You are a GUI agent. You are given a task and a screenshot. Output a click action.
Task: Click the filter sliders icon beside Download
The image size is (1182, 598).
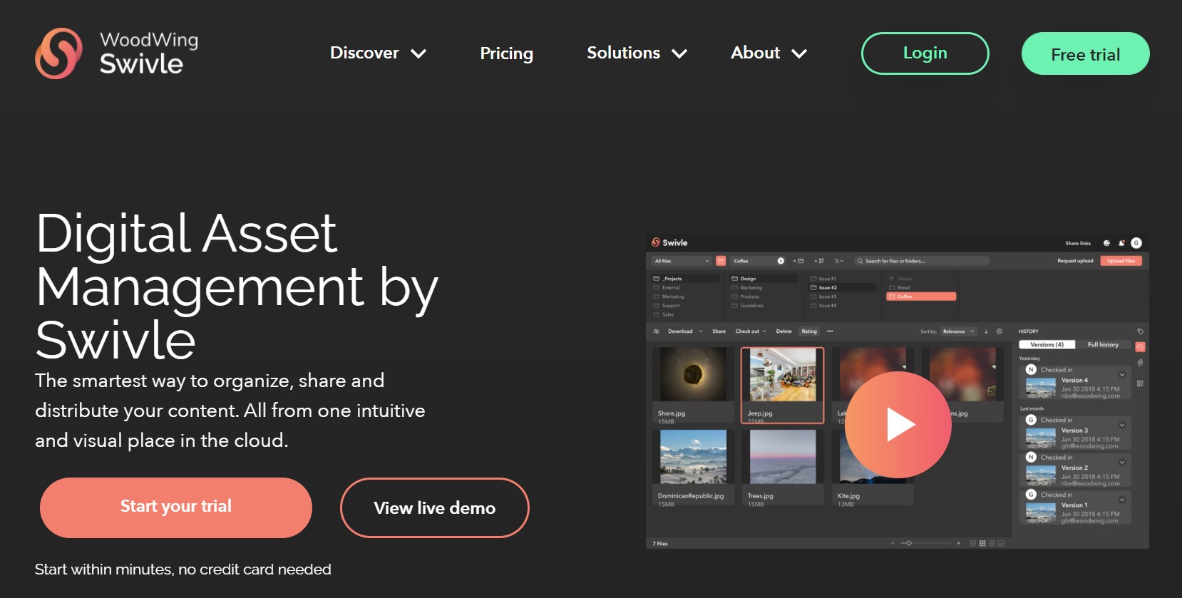tap(657, 331)
